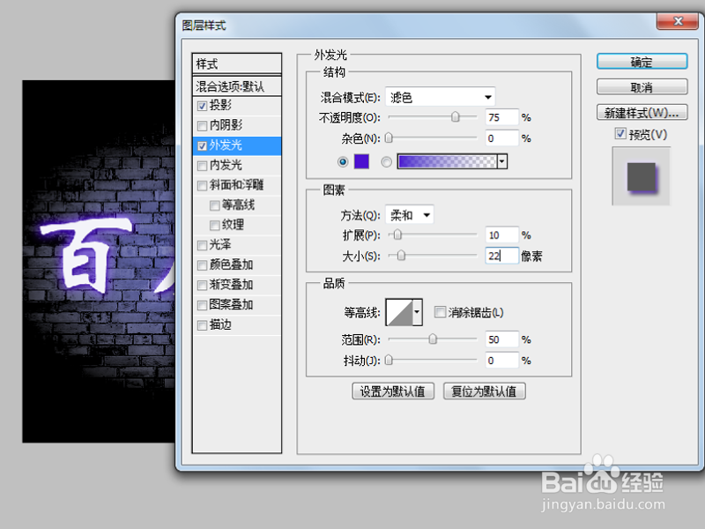Expand the 等高线 contour picker arrow
This screenshot has width=705, height=529.
(x=417, y=312)
